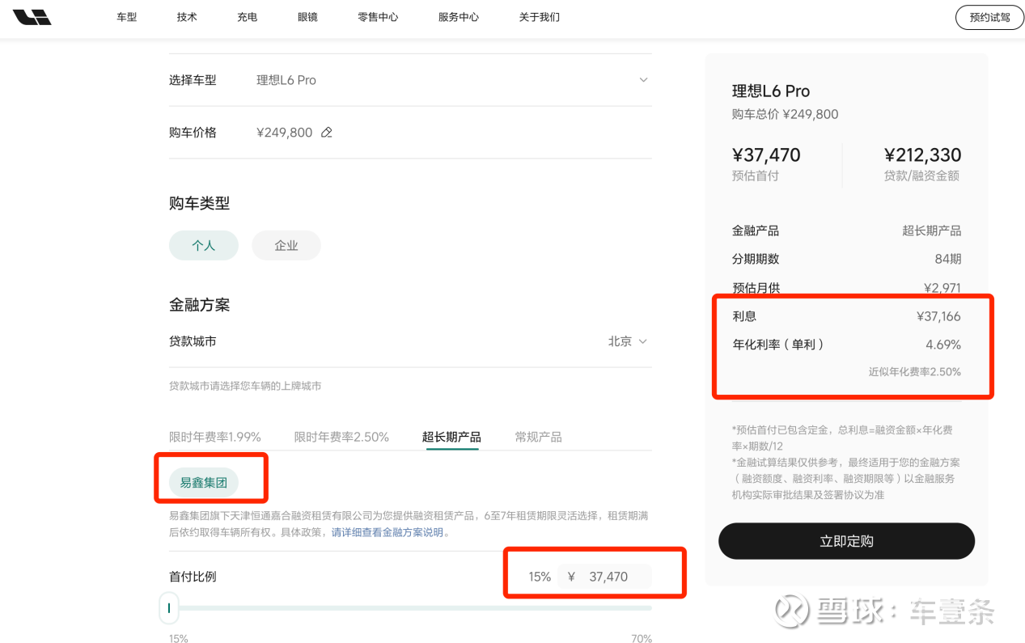Click the 近似年化费率2.50% text
The width and height of the screenshot is (1025, 643).
tap(915, 372)
